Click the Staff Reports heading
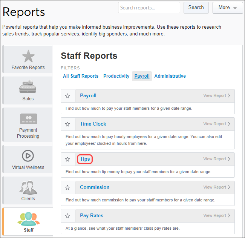The width and height of the screenshot is (245, 238). point(89,56)
